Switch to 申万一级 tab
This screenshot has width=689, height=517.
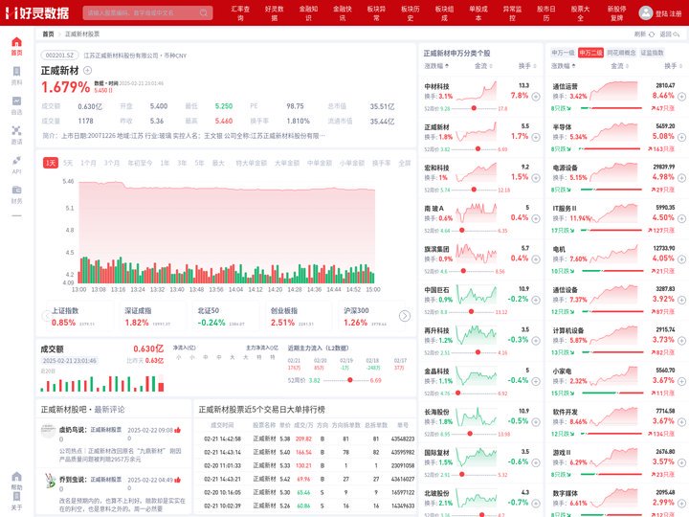tap(563, 53)
